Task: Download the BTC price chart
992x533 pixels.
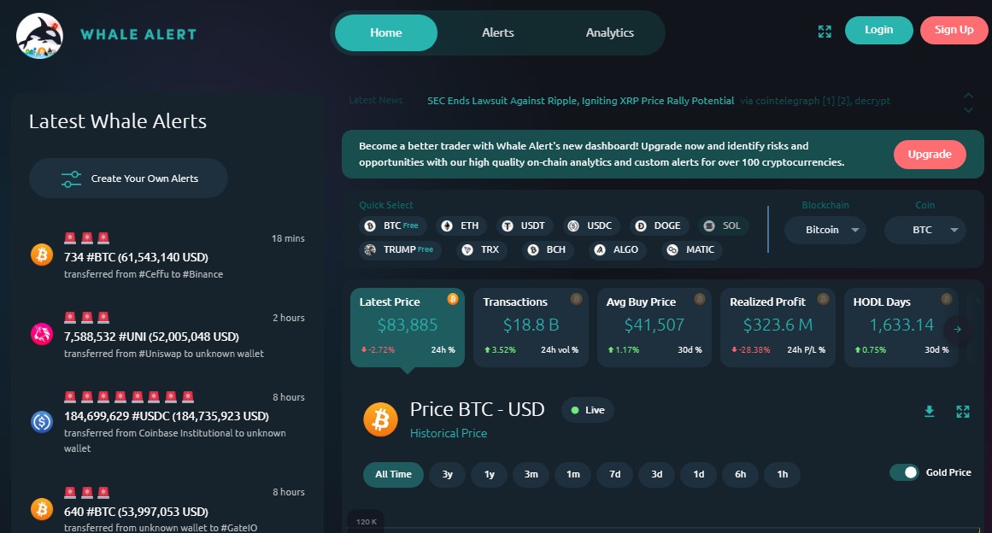Action: (930, 412)
